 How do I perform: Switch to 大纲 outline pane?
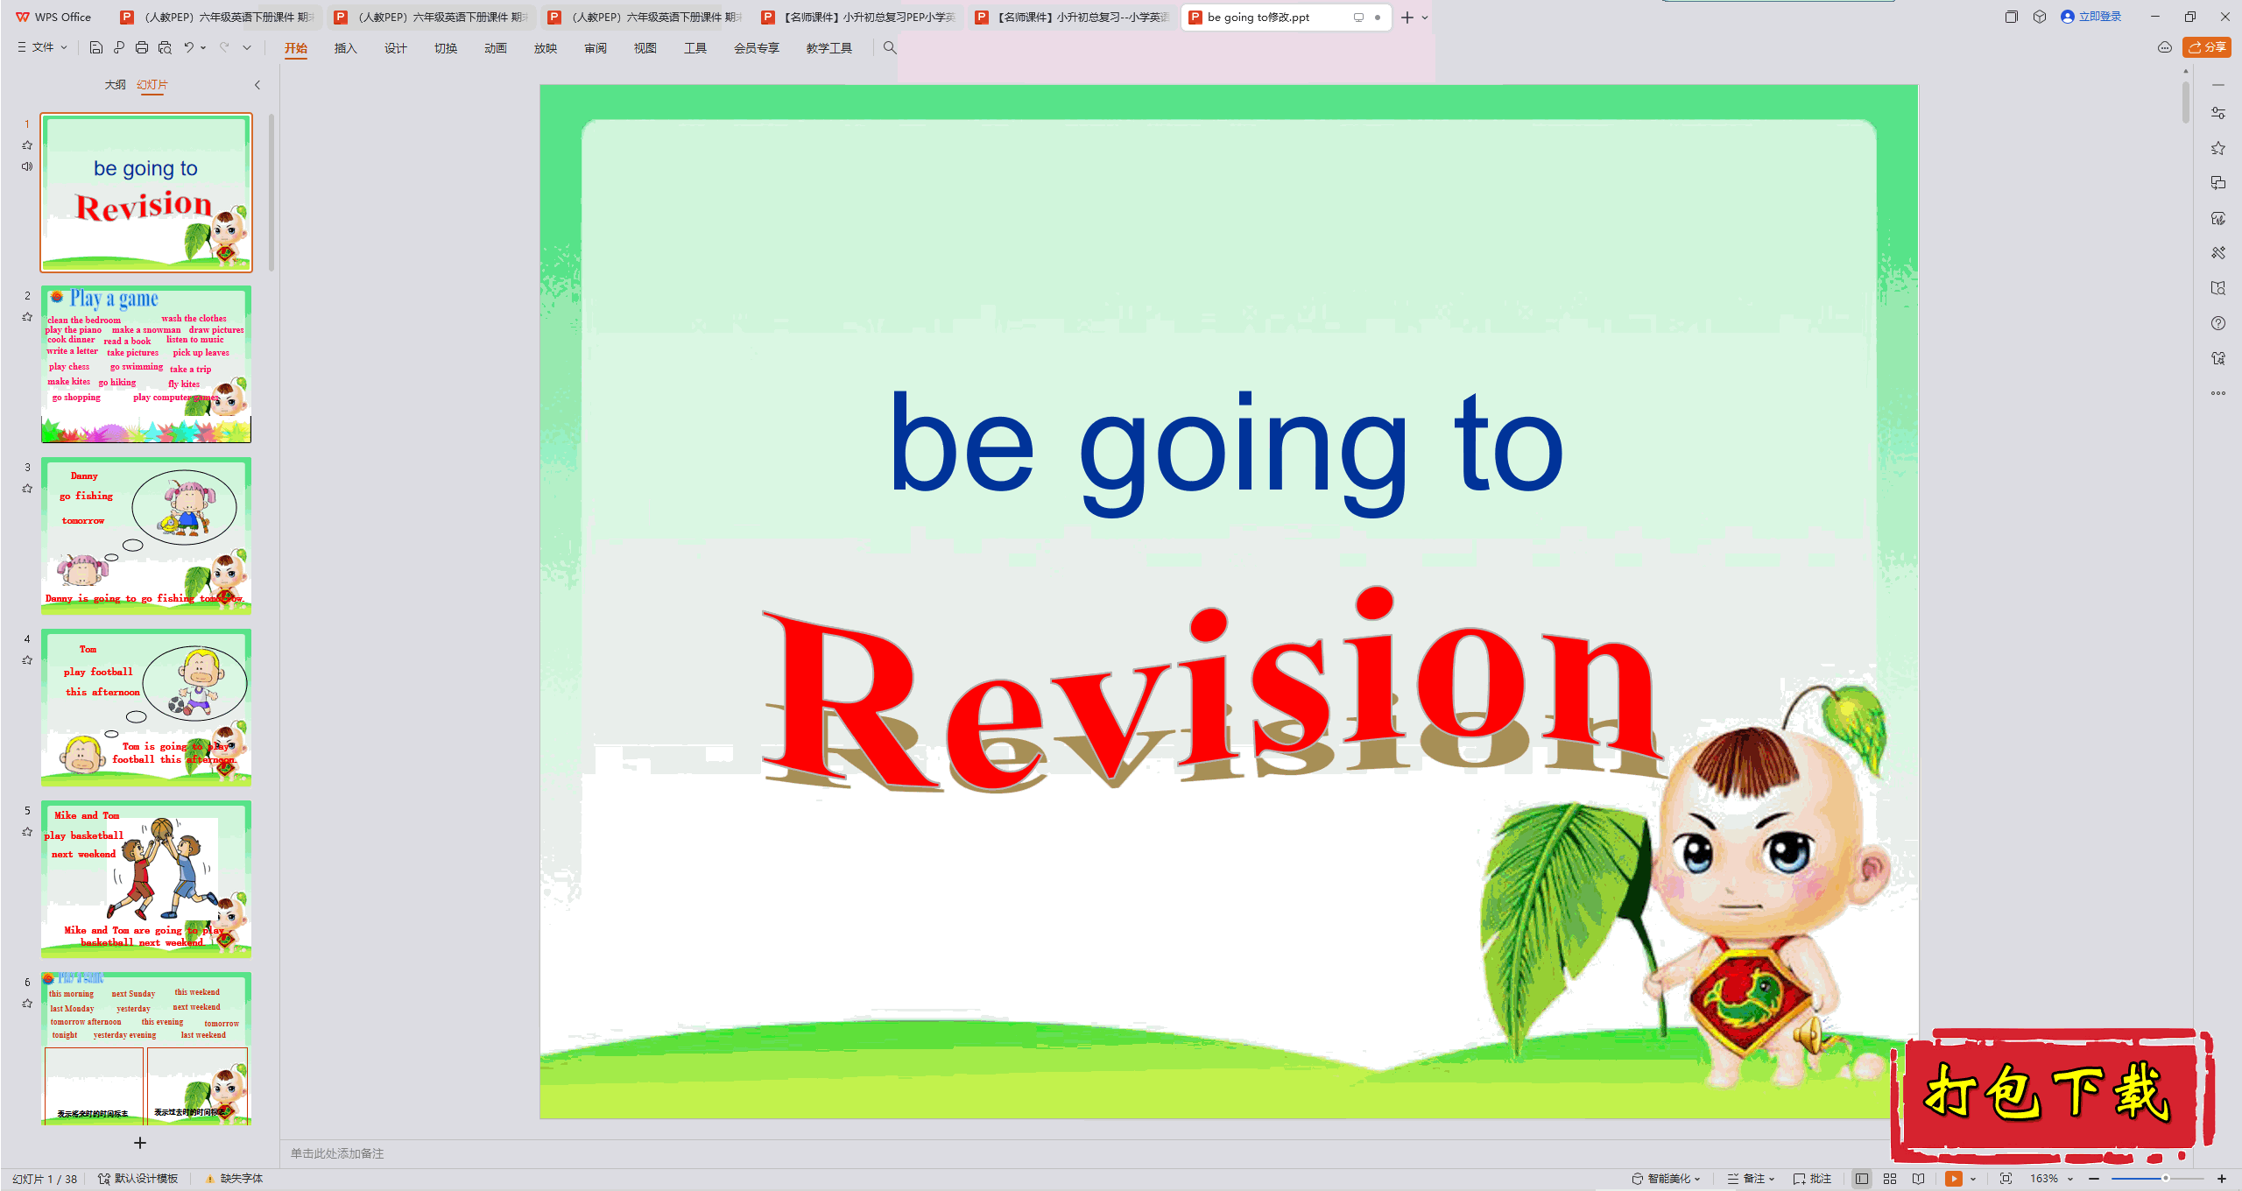click(115, 85)
